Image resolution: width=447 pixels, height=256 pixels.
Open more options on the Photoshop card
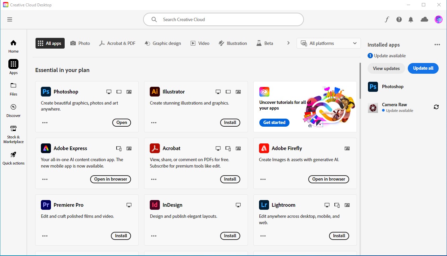pyautogui.click(x=45, y=123)
